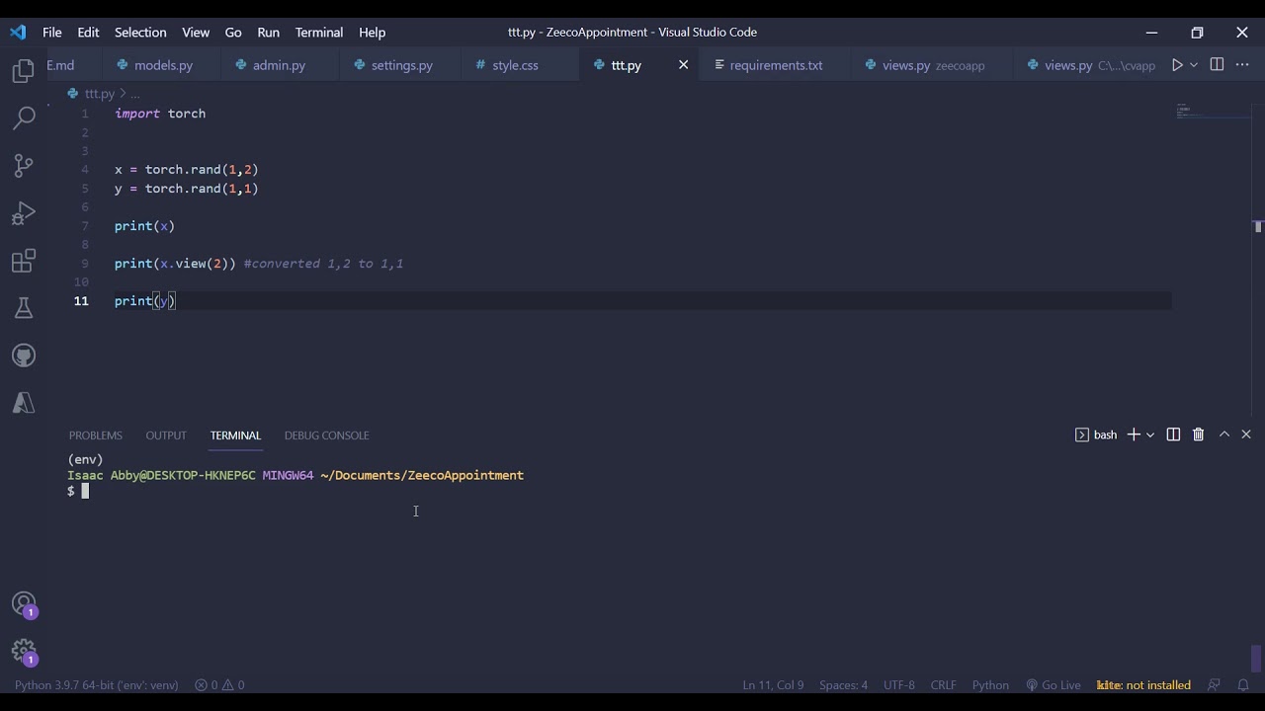1265x711 pixels.
Task: Open the requirements.txt editor tab
Action: point(776,65)
